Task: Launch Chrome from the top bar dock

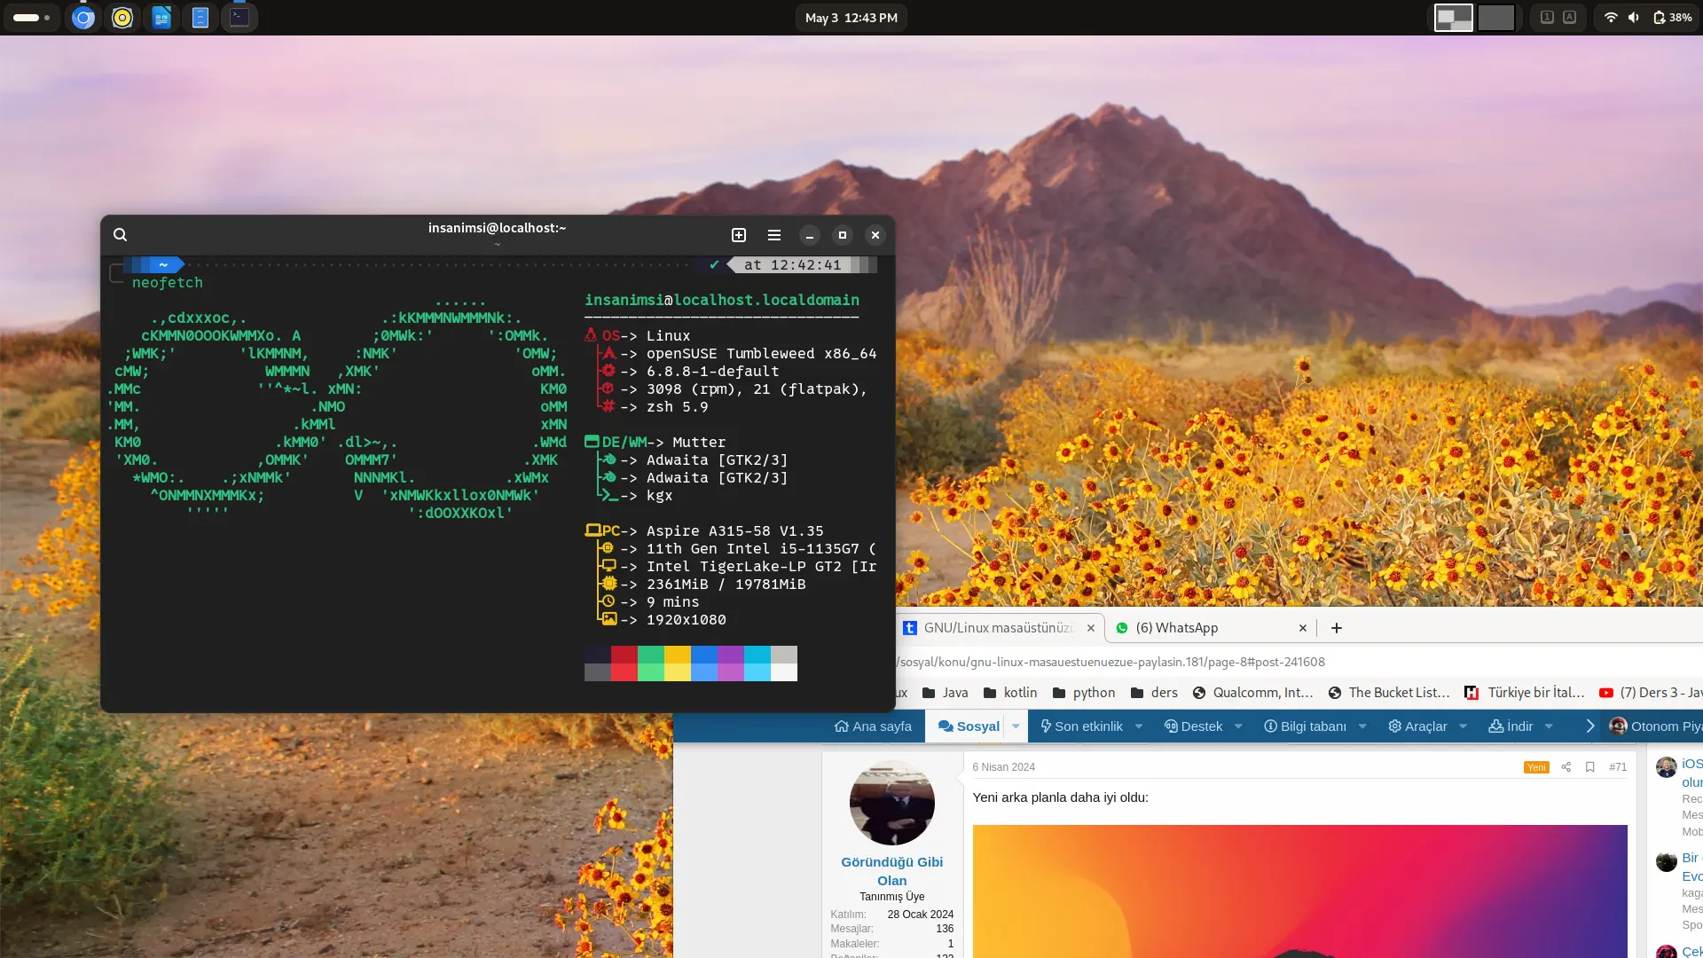Action: (83, 18)
